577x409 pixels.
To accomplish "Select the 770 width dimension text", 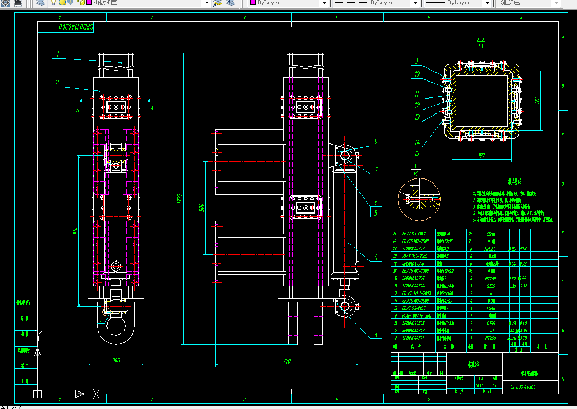I will coord(287,361).
